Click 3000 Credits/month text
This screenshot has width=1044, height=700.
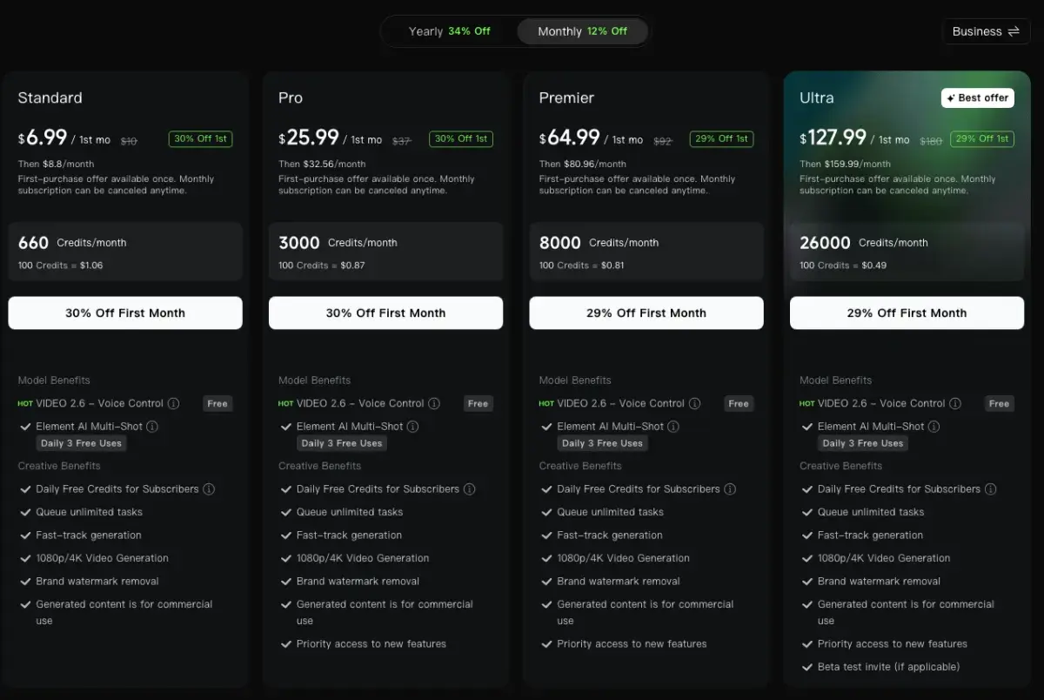[x=338, y=243]
